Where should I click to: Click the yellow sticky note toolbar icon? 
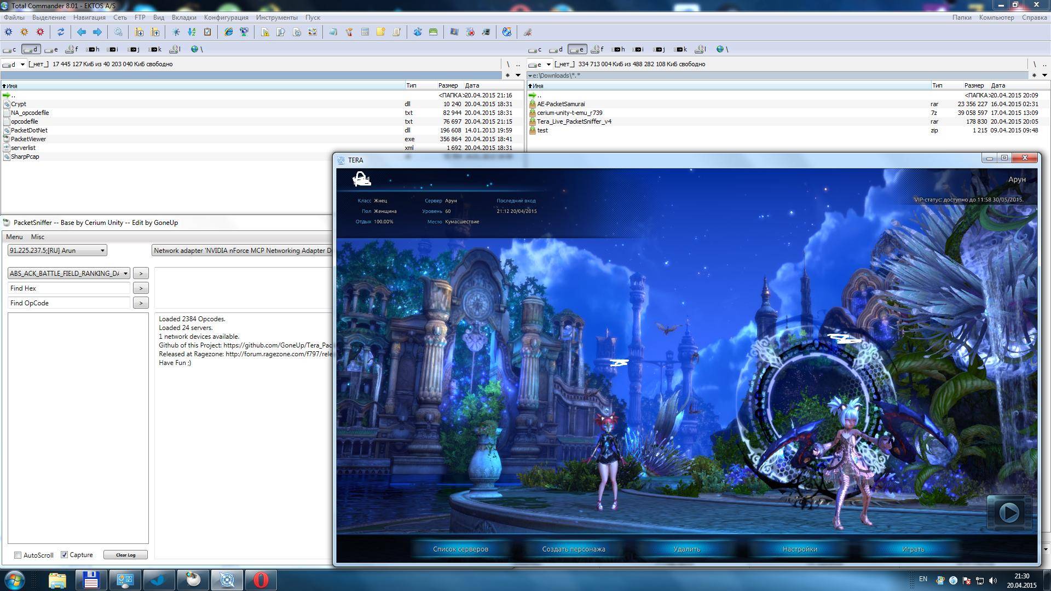(x=381, y=32)
